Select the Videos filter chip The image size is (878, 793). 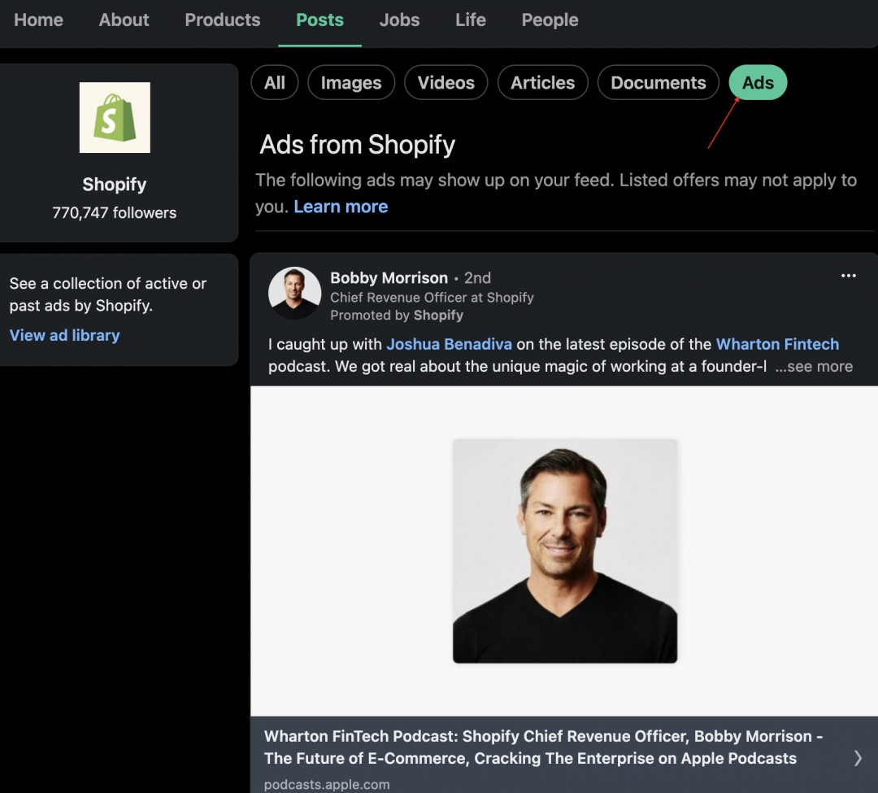click(446, 82)
